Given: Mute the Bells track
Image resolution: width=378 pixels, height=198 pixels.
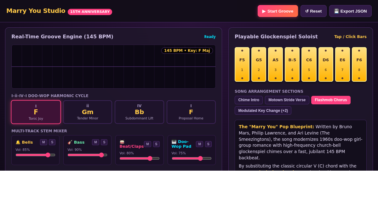Looking at the screenshot, I should point(43,142).
